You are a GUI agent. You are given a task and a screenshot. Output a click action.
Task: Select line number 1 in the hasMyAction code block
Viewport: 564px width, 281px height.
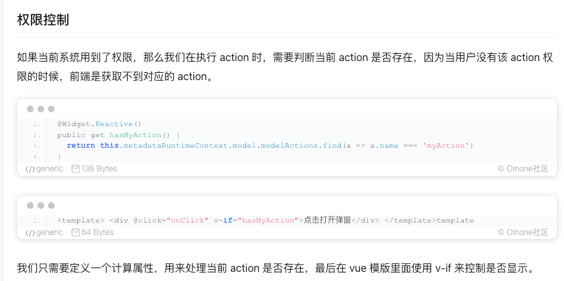pyautogui.click(x=37, y=124)
